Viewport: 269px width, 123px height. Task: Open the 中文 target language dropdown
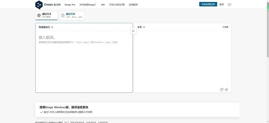(x=141, y=27)
